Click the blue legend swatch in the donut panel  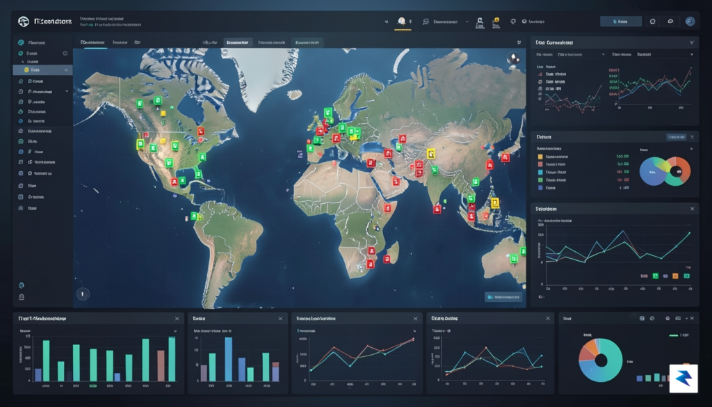pyautogui.click(x=540, y=188)
